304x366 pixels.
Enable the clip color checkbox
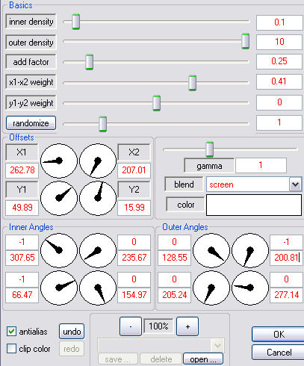[x=11, y=349]
